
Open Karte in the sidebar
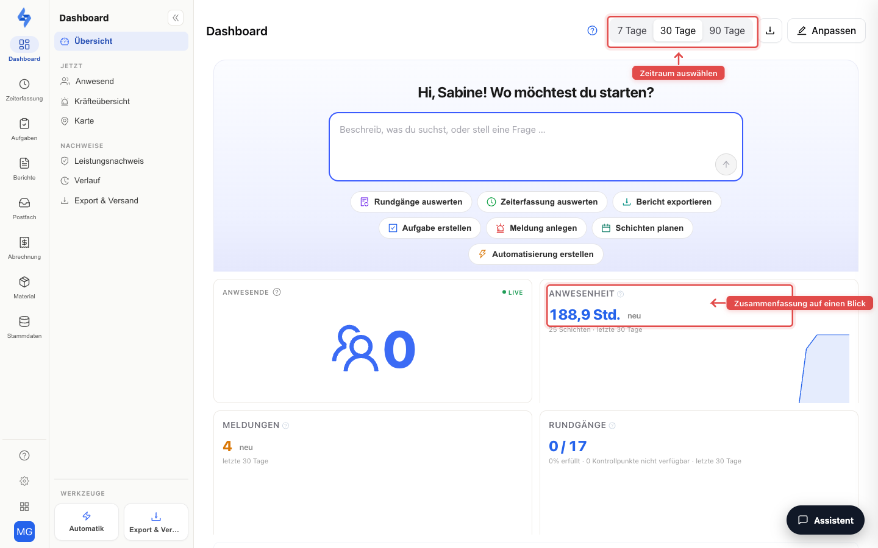pyautogui.click(x=121, y=121)
